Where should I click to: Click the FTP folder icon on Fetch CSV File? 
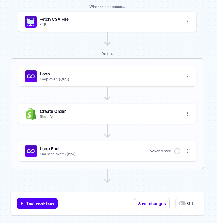tap(31, 22)
